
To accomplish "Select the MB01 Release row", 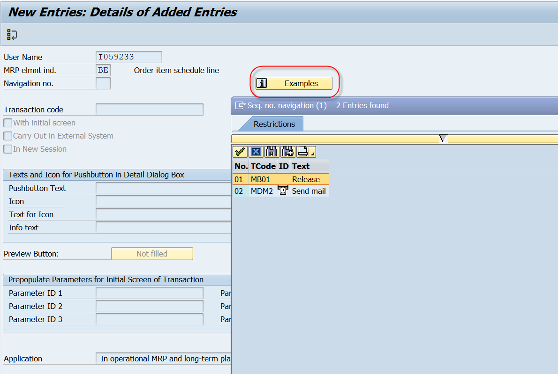I will click(x=281, y=179).
